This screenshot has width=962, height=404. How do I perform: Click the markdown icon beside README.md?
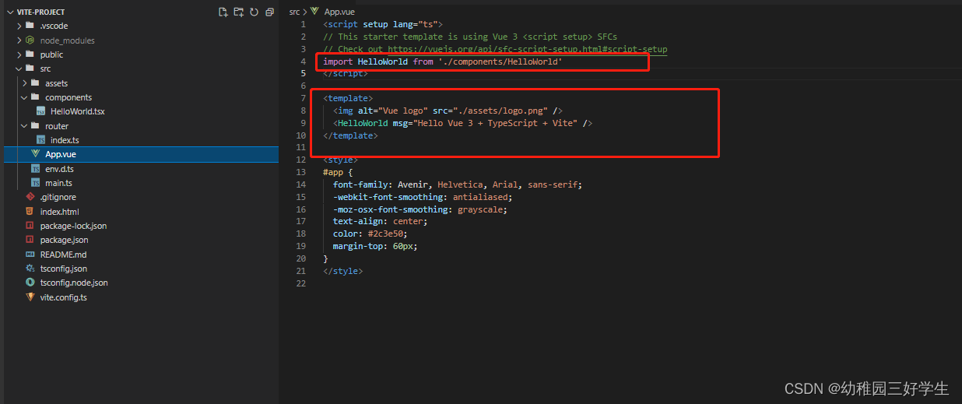tap(30, 254)
